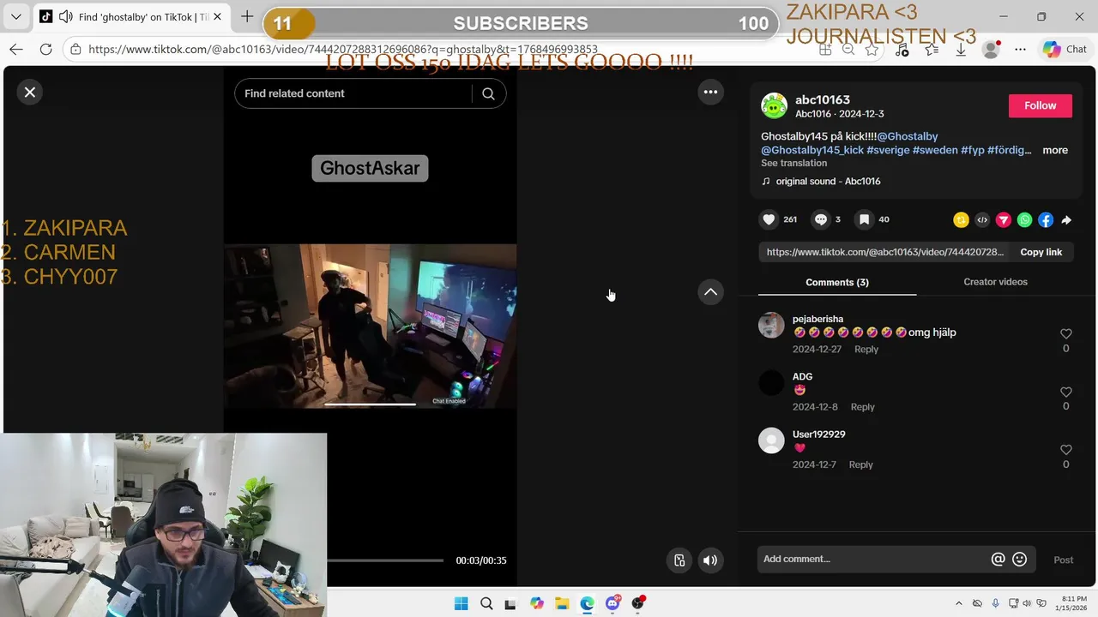
Task: Like the video with the heart icon
Action: point(769,219)
